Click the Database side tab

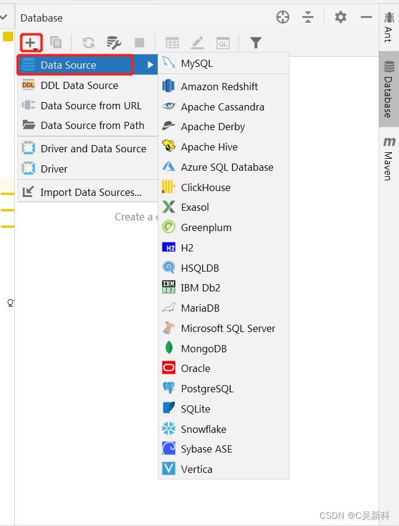389,89
